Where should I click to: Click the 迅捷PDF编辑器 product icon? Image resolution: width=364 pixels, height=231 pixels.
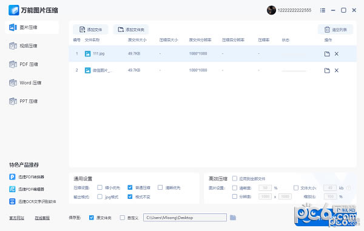12,189
